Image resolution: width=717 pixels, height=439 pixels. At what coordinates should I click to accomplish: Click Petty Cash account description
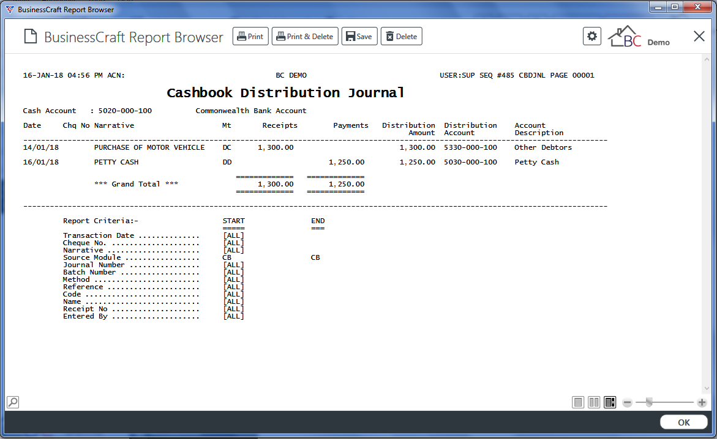click(x=537, y=161)
